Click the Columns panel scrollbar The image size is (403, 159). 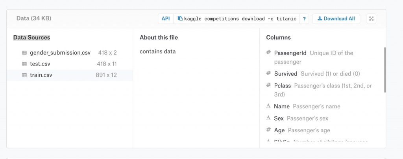(385, 70)
